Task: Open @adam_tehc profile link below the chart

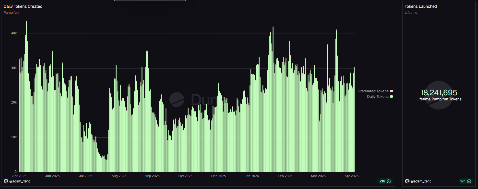Action: 20,181
